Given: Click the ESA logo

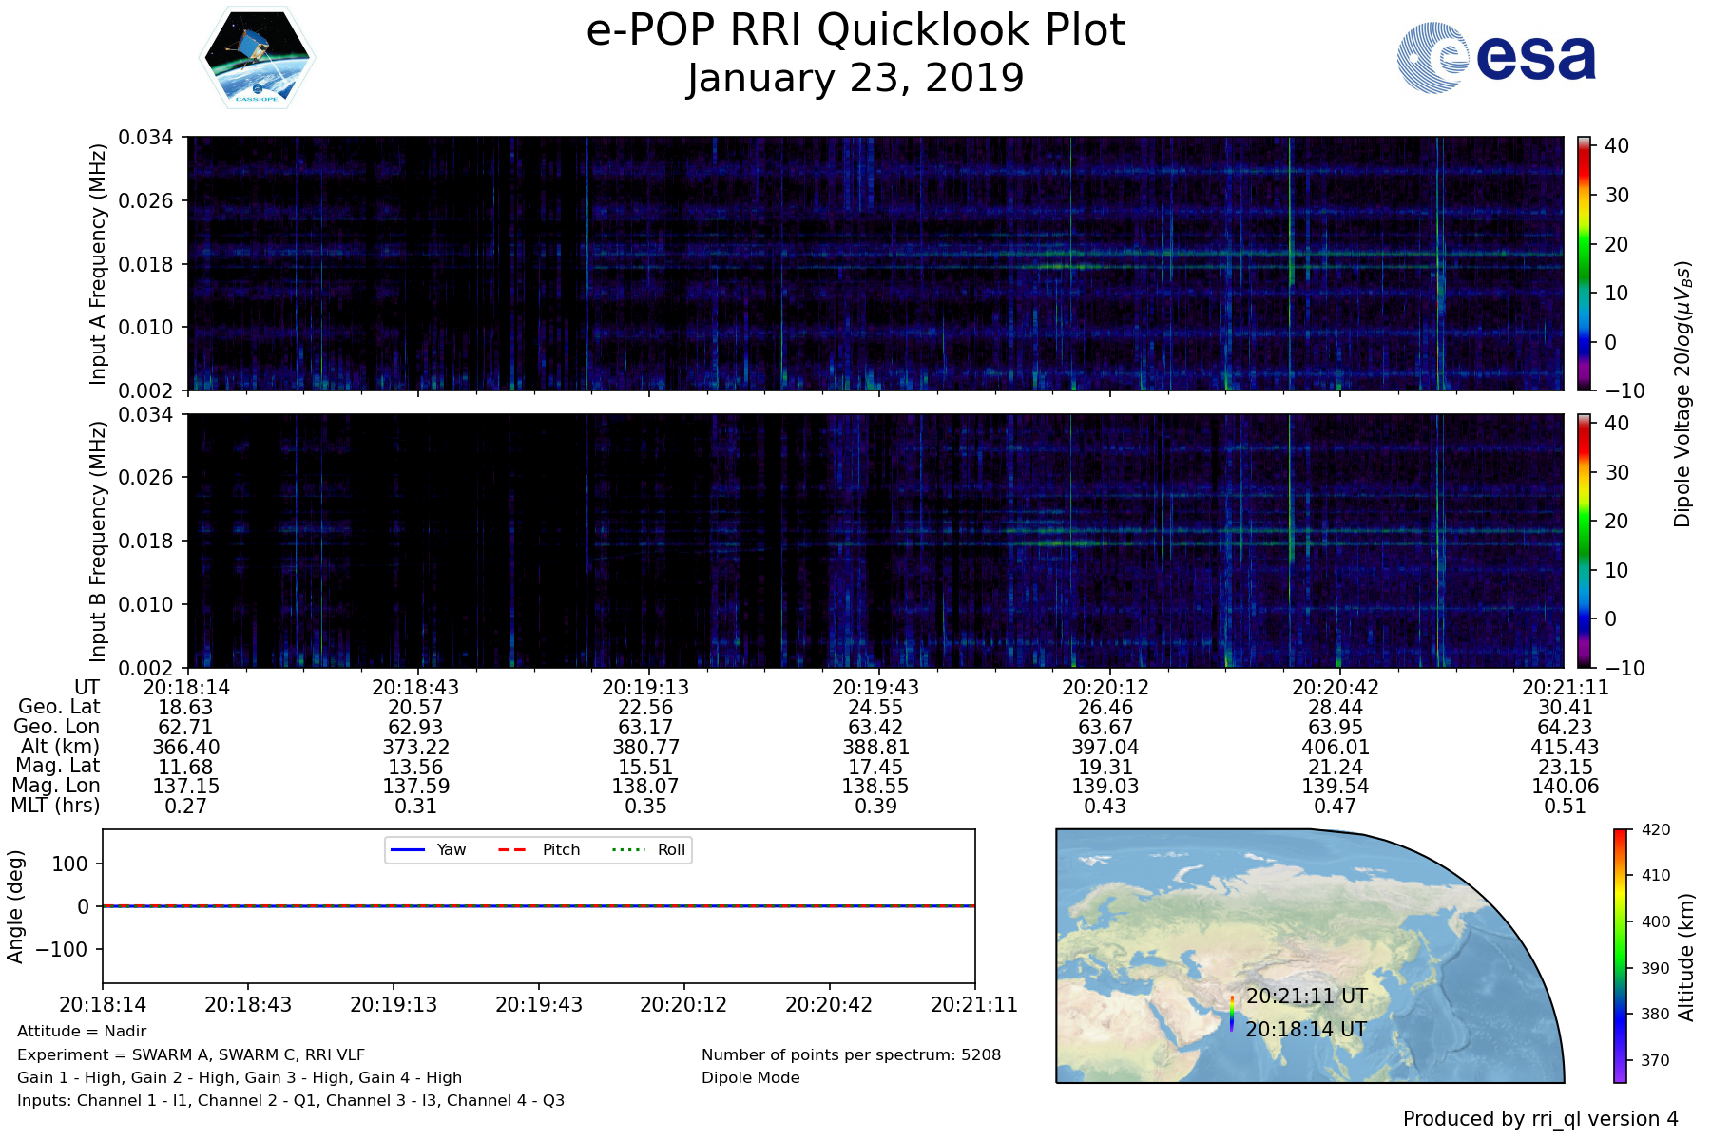Looking at the screenshot, I should pyautogui.click(x=1496, y=58).
